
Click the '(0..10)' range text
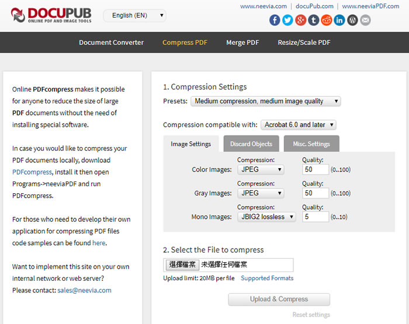click(339, 217)
